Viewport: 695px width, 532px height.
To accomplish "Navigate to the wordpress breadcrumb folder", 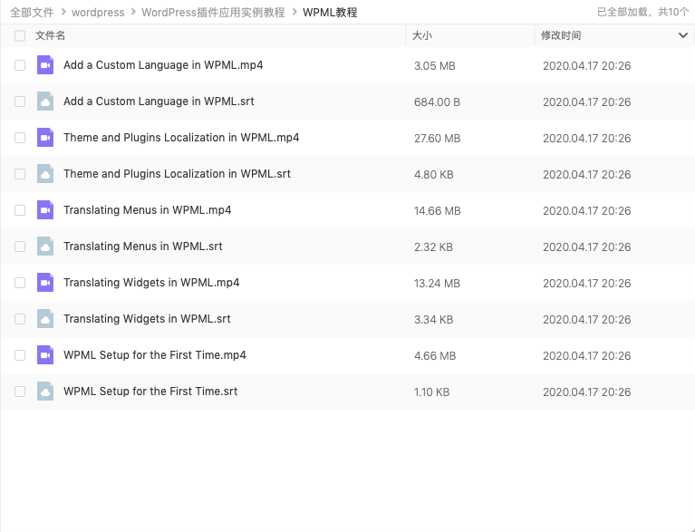I will point(98,13).
